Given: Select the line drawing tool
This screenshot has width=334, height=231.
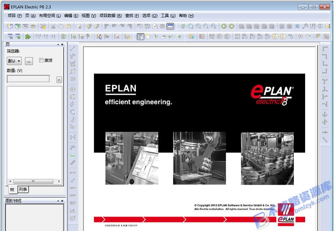Looking at the screenshot, I should click(x=73, y=48).
